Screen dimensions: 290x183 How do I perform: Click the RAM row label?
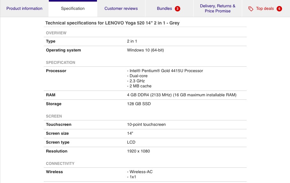pos(51,95)
